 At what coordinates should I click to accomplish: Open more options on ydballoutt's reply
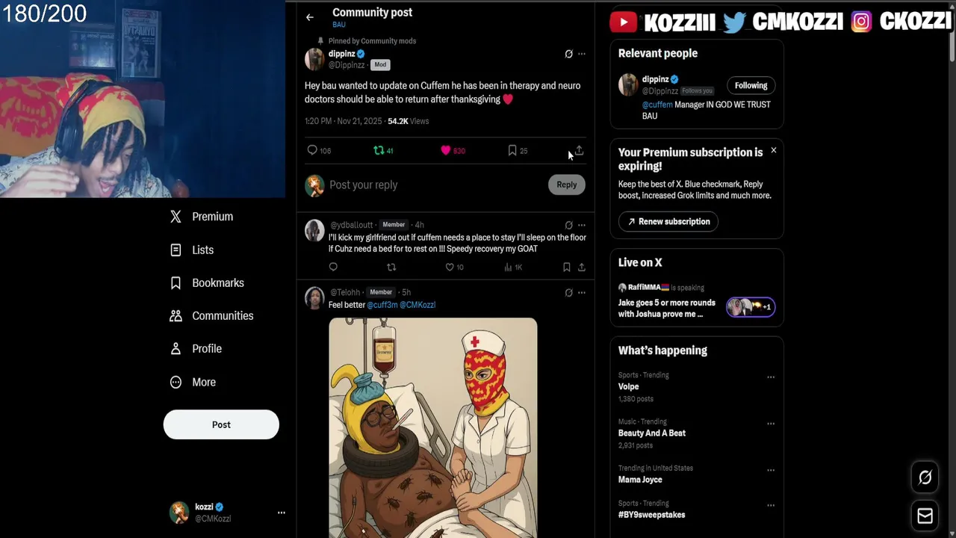click(x=582, y=225)
